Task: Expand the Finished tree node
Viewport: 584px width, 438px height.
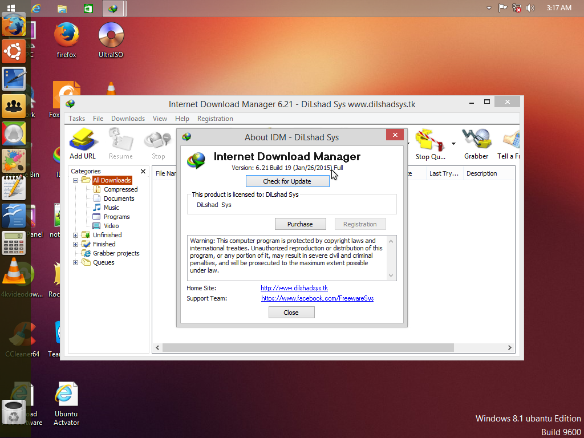Action: 76,244
